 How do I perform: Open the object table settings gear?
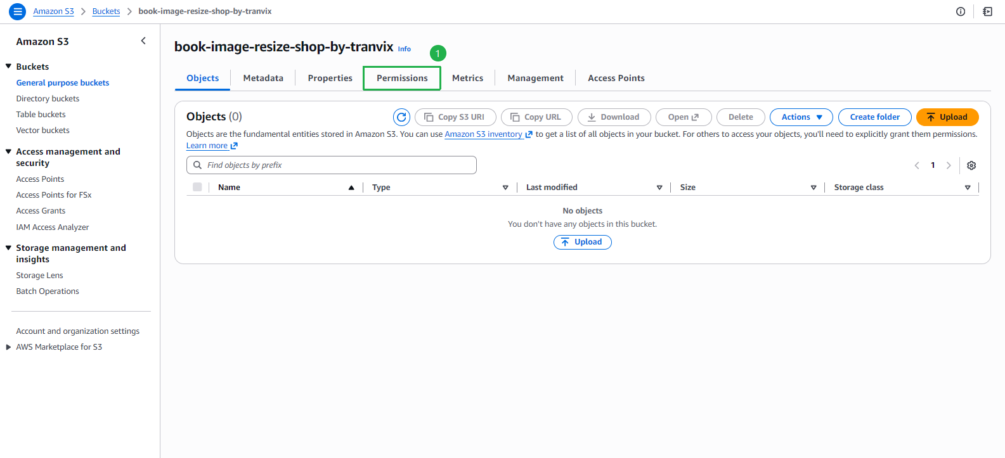click(971, 165)
